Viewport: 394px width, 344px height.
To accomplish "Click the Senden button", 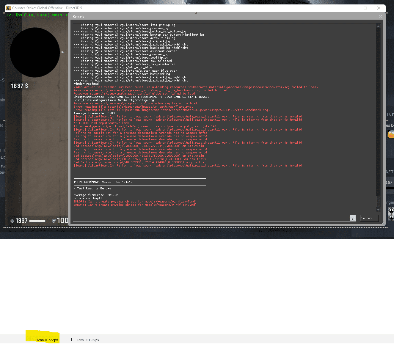I will (x=369, y=218).
